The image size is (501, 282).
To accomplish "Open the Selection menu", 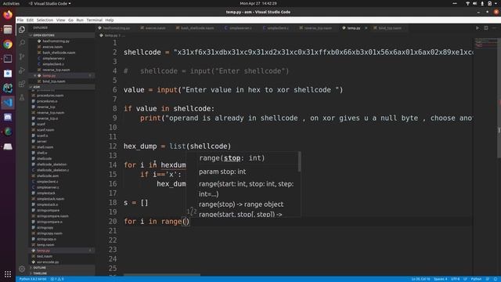I will coord(45,20).
